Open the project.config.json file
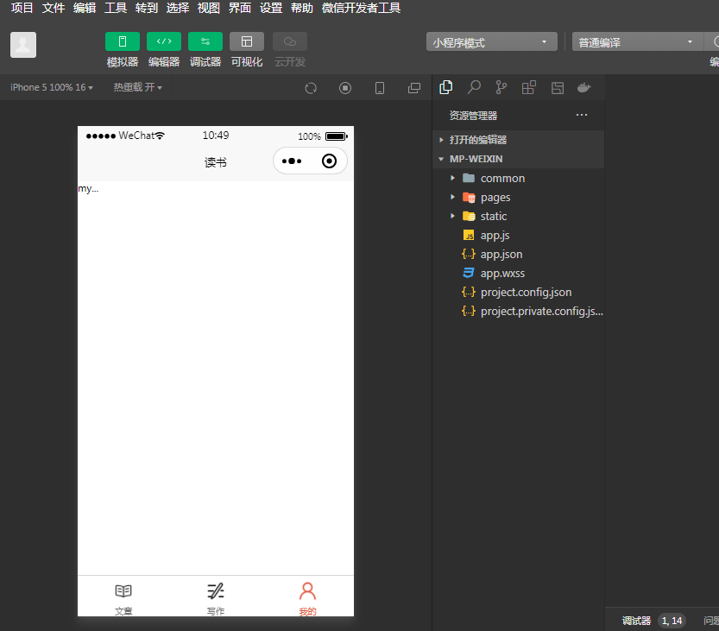The image size is (719, 631). pos(518,292)
